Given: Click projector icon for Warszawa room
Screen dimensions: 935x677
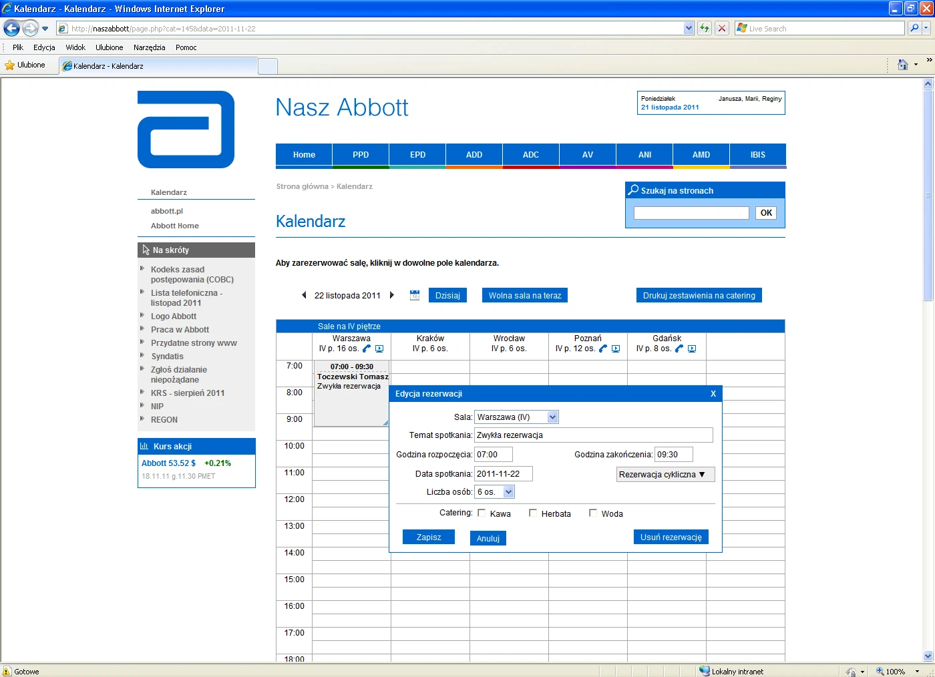Looking at the screenshot, I should [379, 349].
